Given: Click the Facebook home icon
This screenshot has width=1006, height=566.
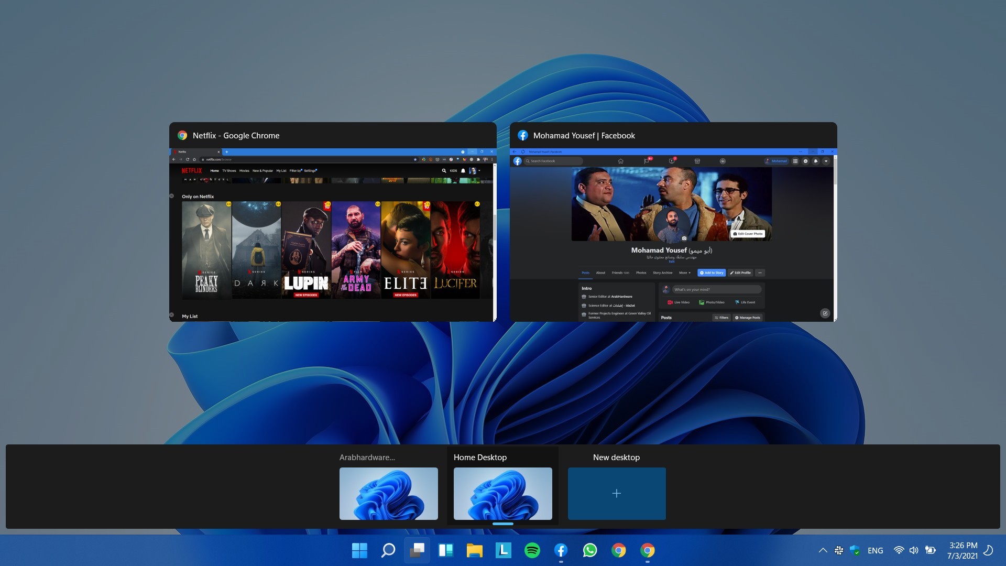Looking at the screenshot, I should [620, 161].
